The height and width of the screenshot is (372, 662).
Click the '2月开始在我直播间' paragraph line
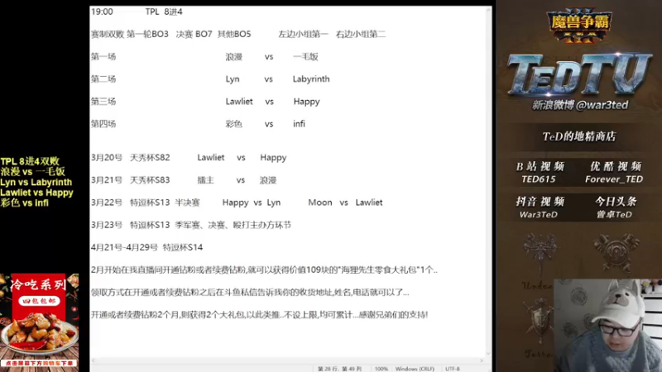coord(264,270)
